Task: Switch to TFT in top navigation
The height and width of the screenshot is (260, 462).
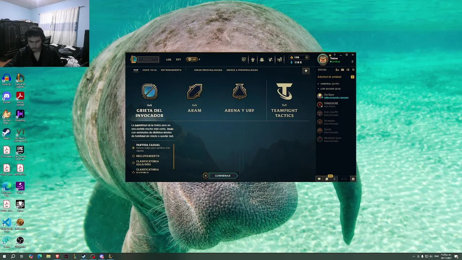Action: click(x=178, y=60)
